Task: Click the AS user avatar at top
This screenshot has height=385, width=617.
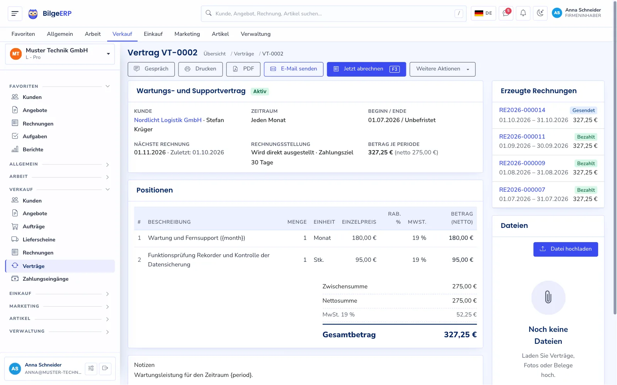Action: 557,13
